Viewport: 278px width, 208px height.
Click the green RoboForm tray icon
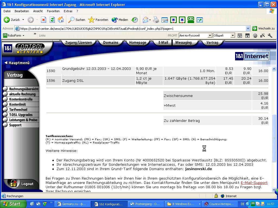pos(253,204)
